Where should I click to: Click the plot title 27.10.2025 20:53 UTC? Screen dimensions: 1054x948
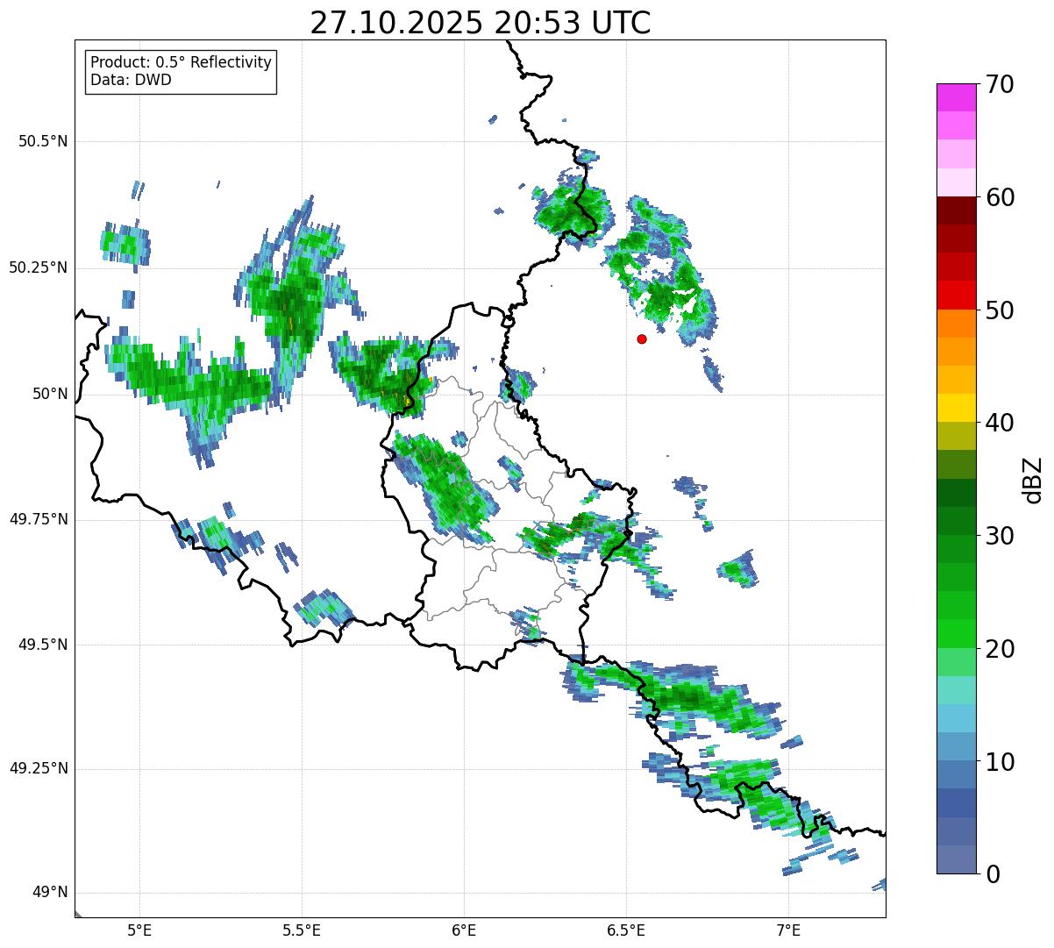[481, 23]
